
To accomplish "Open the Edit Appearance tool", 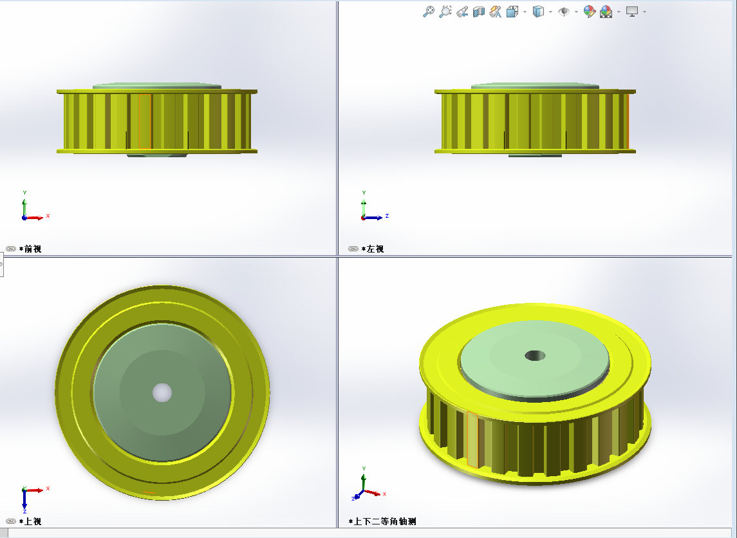I will (590, 12).
